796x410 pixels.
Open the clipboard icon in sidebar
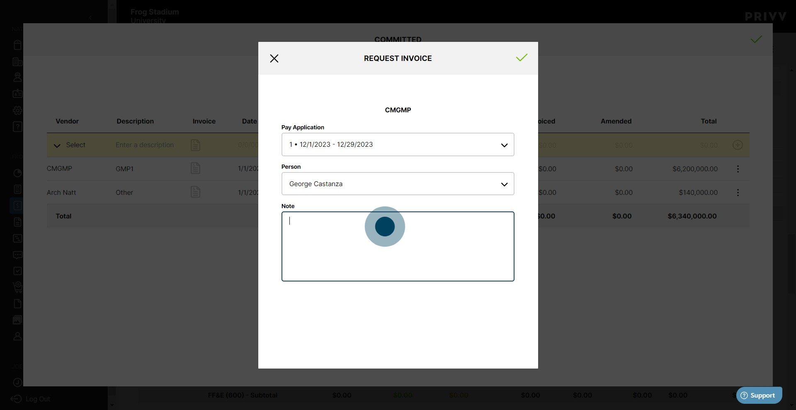tap(17, 45)
